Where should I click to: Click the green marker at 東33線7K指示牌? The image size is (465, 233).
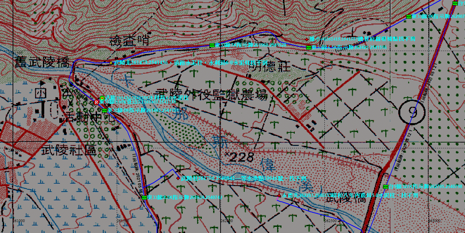pos(212,45)
